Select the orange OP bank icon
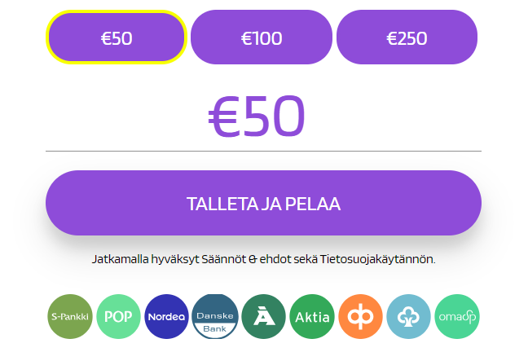Viewport: 528px width, 352px height. 360,316
